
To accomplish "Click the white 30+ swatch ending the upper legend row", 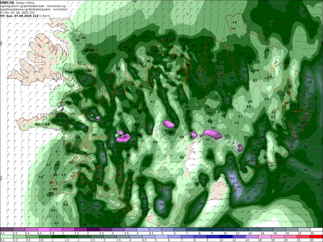I will 316,230.
